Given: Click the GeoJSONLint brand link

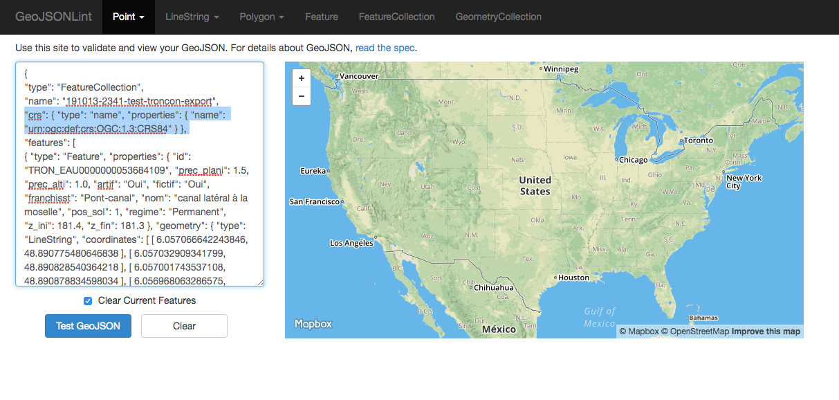Looking at the screenshot, I should (53, 17).
